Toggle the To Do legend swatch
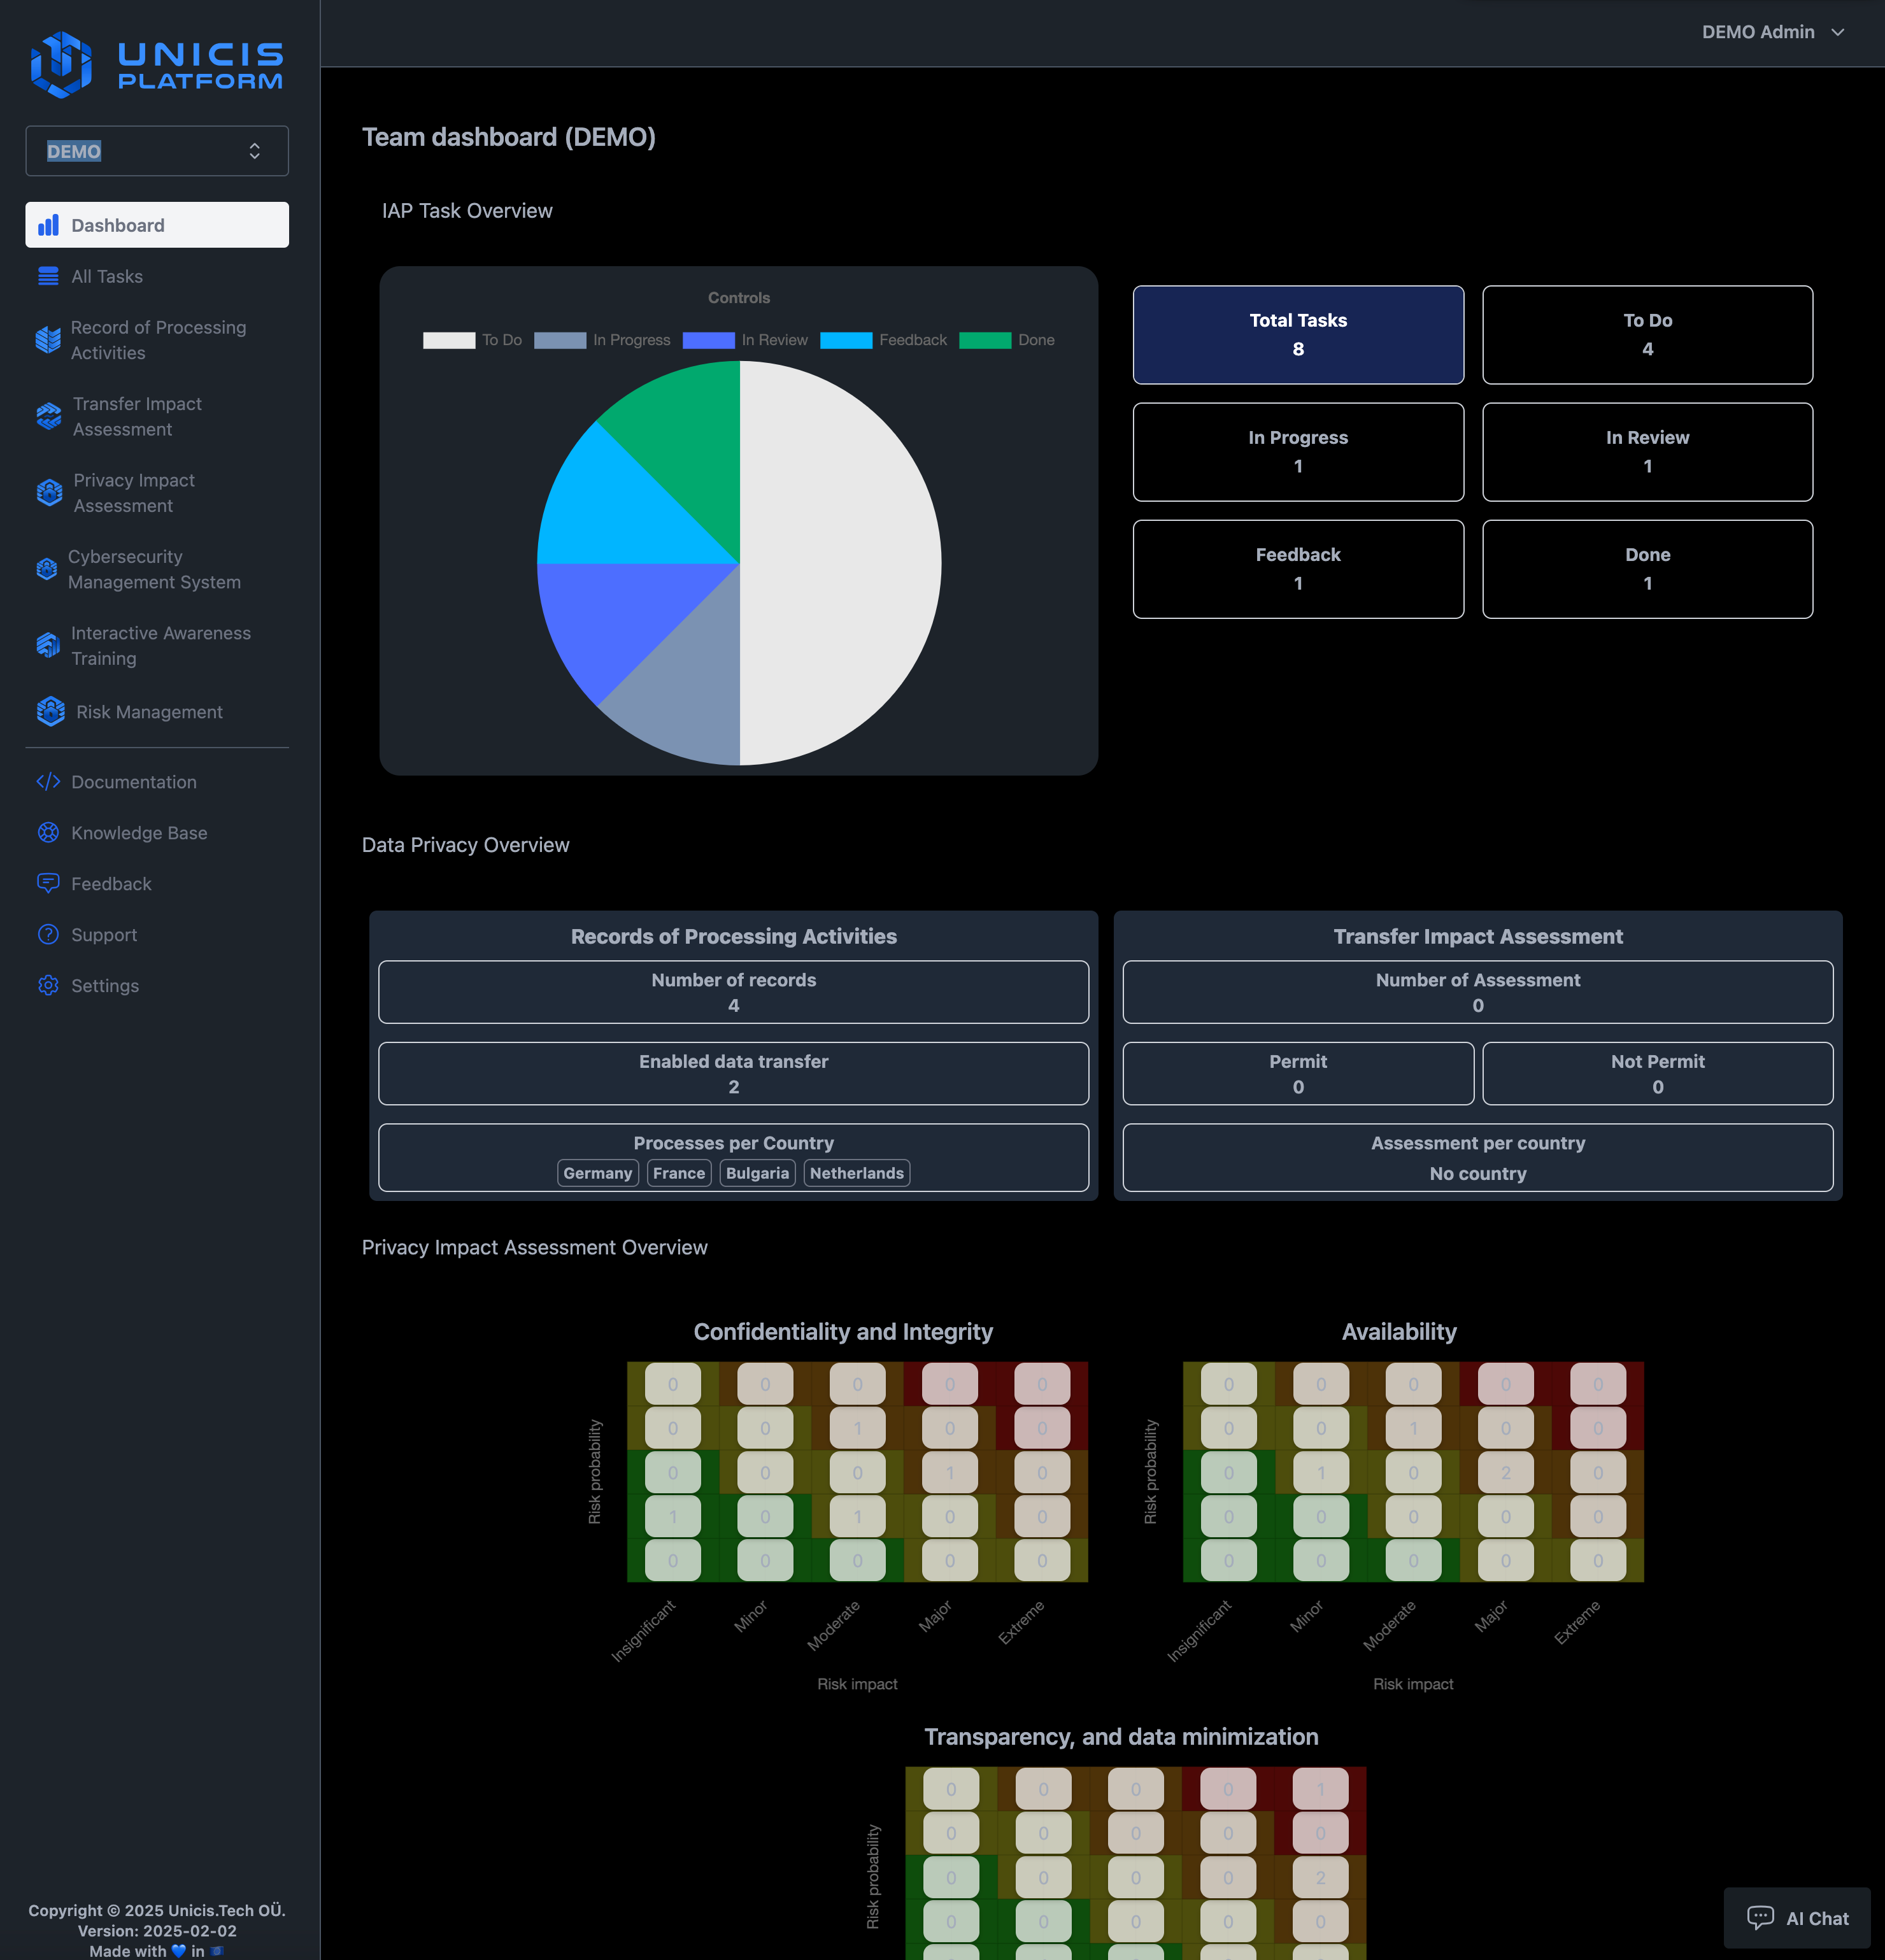Viewport: 1885px width, 1960px height. click(449, 340)
